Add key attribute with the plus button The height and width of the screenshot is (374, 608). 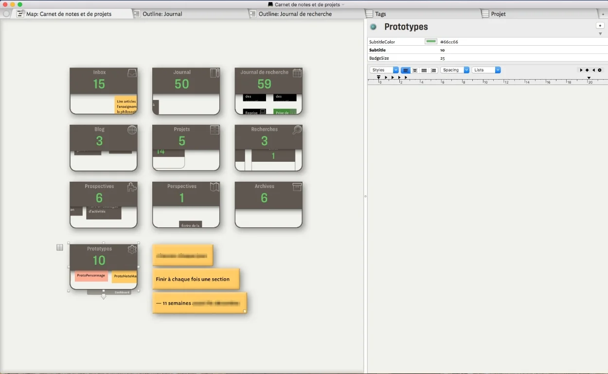pyautogui.click(x=600, y=26)
